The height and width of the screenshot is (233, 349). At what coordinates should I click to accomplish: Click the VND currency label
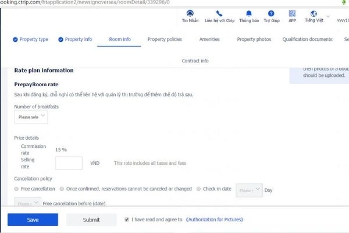point(95,163)
